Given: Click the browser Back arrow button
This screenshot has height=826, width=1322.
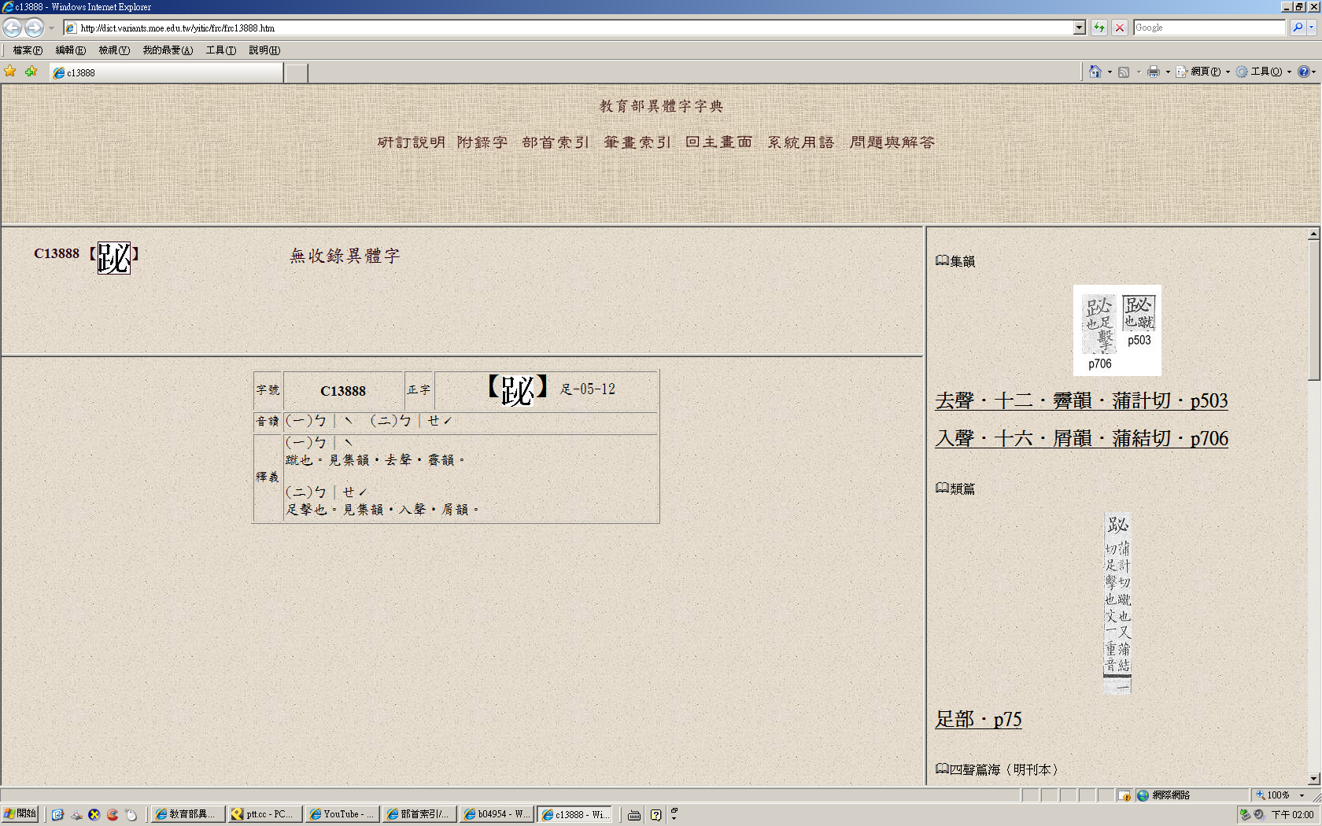Looking at the screenshot, I should coord(13,28).
